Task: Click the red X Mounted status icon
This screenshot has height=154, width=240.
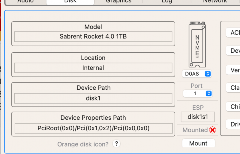Action: click(x=212, y=130)
